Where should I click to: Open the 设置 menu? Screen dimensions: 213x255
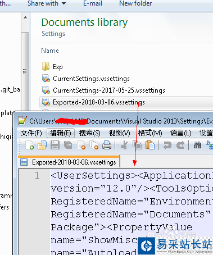pos(206,133)
